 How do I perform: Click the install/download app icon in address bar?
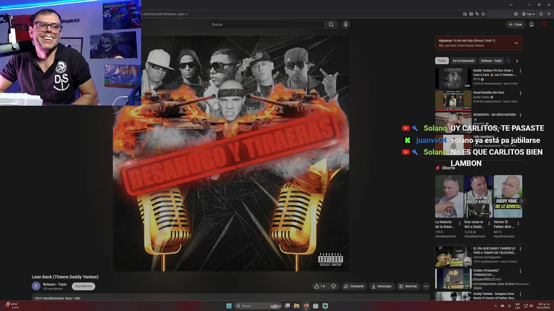[x=471, y=14]
